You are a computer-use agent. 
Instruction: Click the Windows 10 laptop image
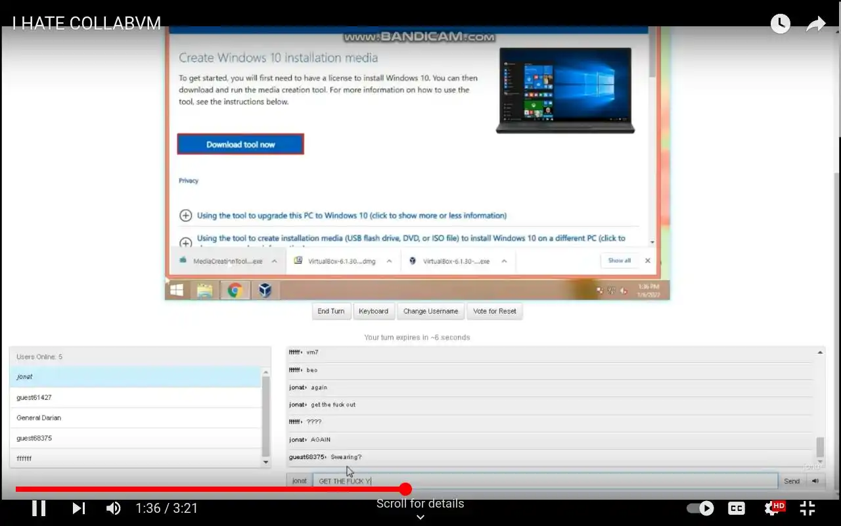pyautogui.click(x=565, y=90)
